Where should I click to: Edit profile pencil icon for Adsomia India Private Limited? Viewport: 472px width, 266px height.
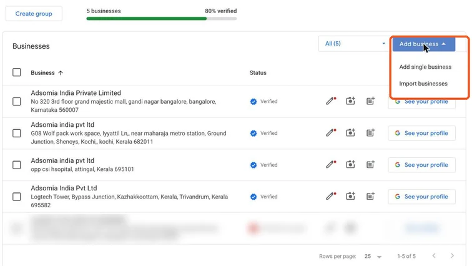330,101
